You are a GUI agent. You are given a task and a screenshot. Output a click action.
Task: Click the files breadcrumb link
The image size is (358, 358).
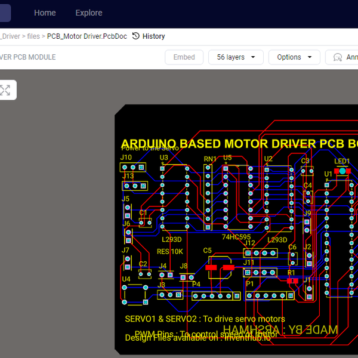tap(33, 36)
